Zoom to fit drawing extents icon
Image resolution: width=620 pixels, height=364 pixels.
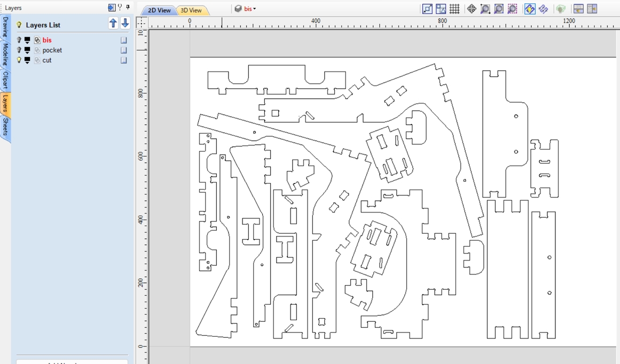pyautogui.click(x=499, y=9)
